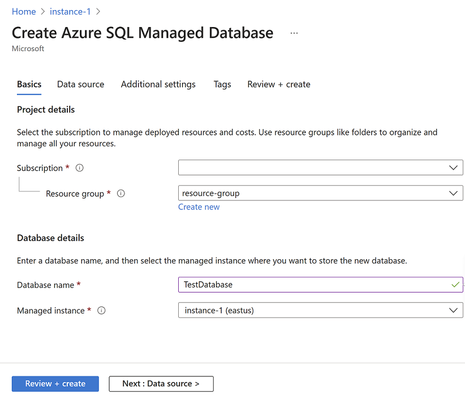Open the Additional settings tab
The image size is (465, 399).
coord(158,84)
